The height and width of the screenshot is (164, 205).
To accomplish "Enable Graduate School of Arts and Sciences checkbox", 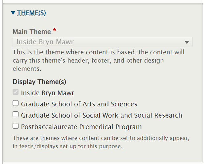I will coord(16,103).
